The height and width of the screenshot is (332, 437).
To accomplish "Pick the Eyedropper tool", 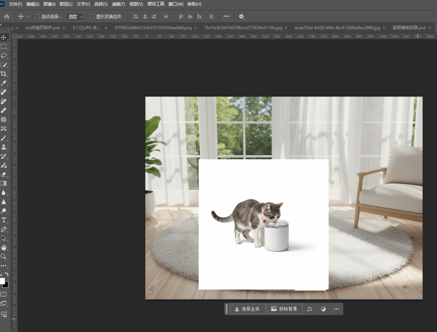I will pos(4,83).
